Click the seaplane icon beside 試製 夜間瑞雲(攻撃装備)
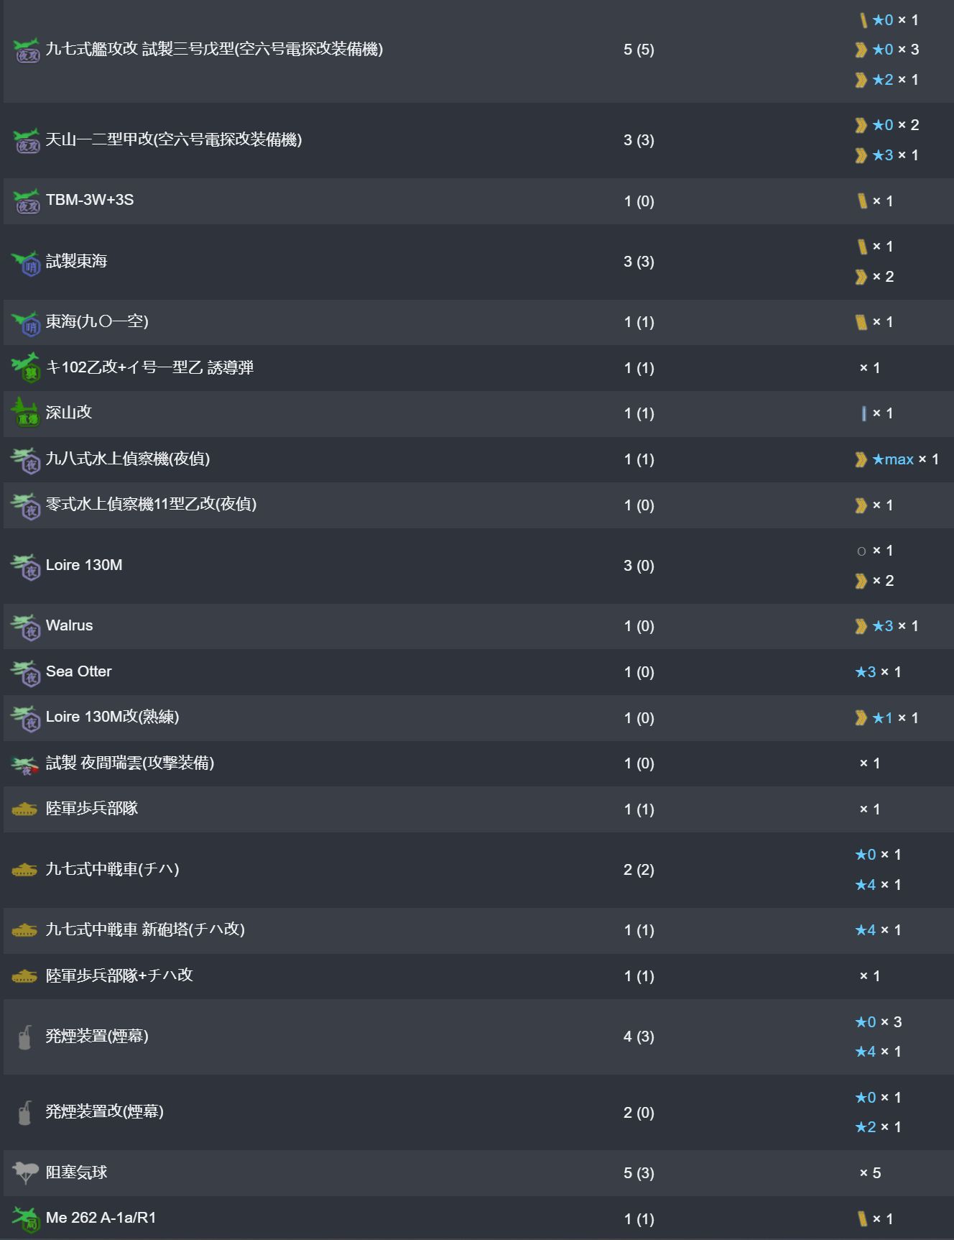Viewport: 954px width, 1240px height. [x=25, y=765]
